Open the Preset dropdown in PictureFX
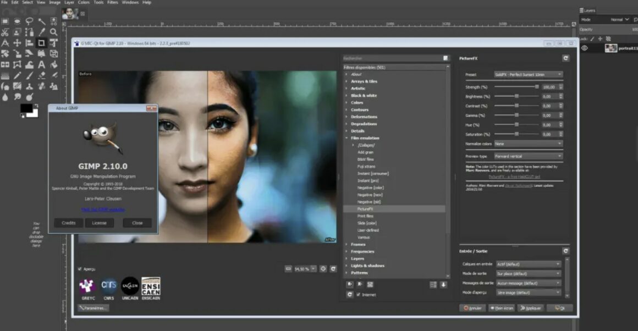 coord(528,74)
